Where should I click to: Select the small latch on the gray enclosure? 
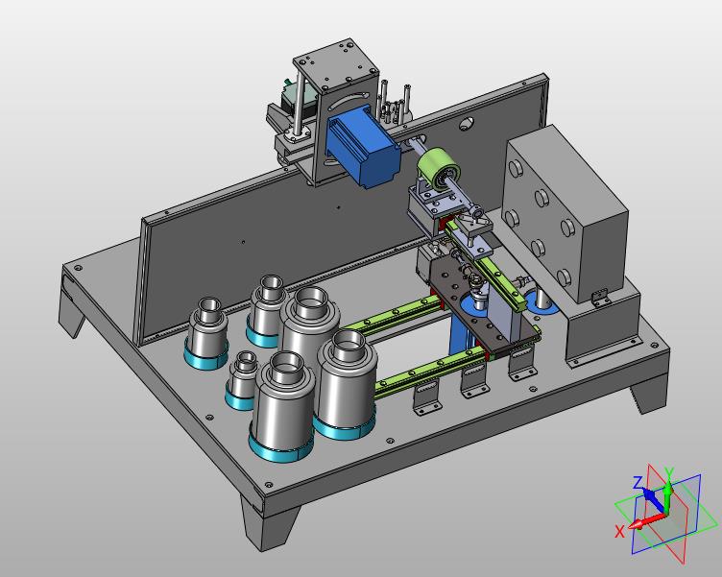[x=601, y=296]
